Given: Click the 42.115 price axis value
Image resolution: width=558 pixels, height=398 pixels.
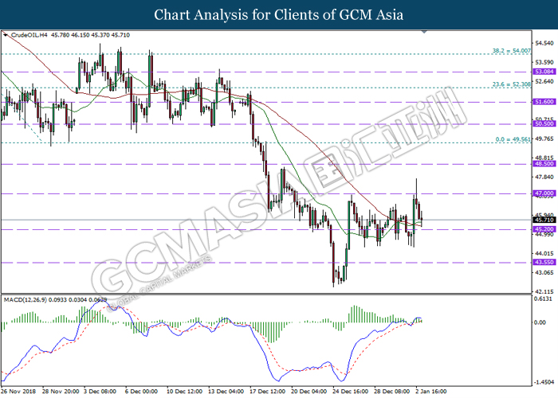Looking at the screenshot, I should [544, 292].
